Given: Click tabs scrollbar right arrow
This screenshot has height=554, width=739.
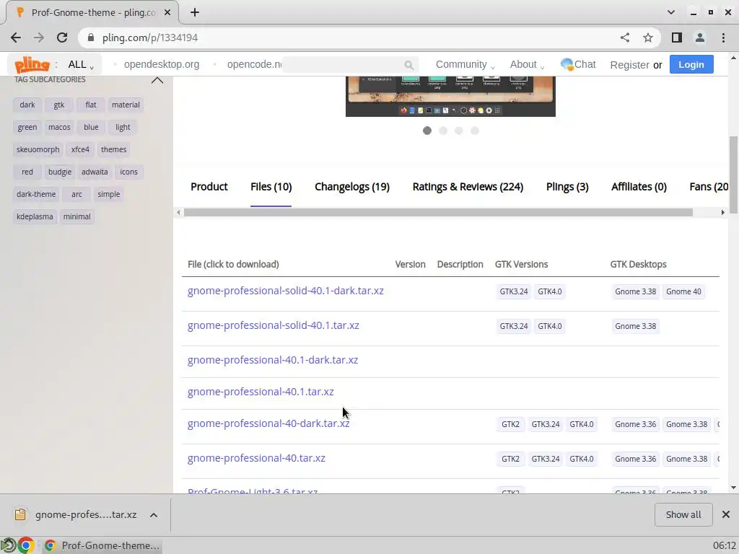Looking at the screenshot, I should pyautogui.click(x=722, y=213).
